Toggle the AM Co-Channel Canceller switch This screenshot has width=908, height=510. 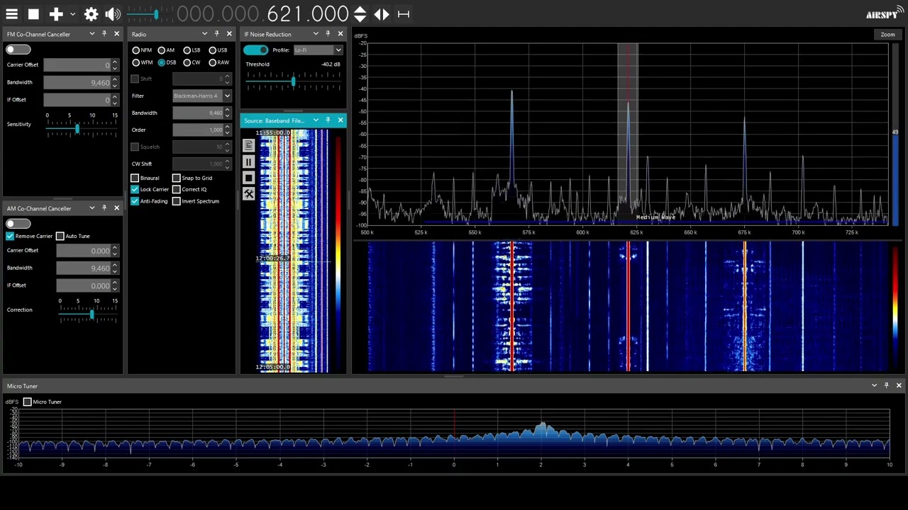18,224
